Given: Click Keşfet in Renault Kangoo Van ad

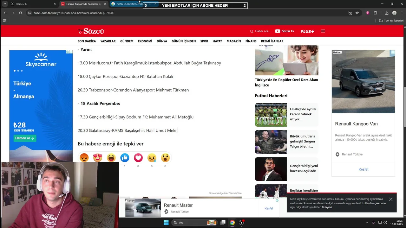Looking at the screenshot, I should click(363, 169).
